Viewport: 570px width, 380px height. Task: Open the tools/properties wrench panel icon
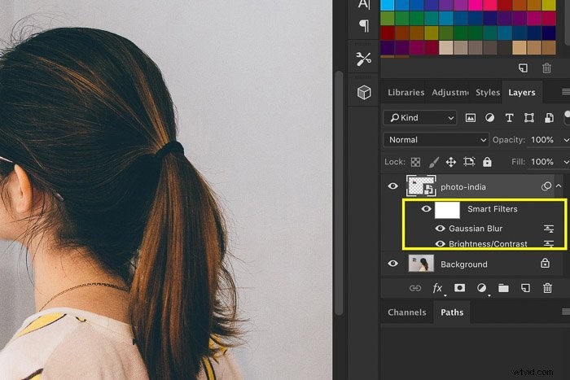click(x=363, y=59)
